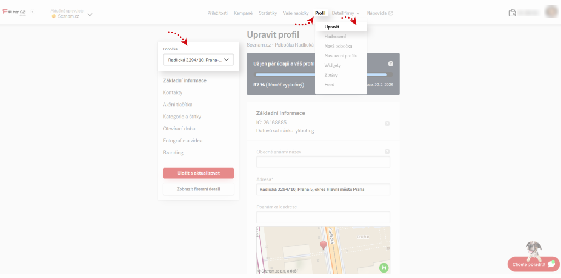Click green Mapy.cz icon on map
The height and width of the screenshot is (278, 561).
(384, 268)
